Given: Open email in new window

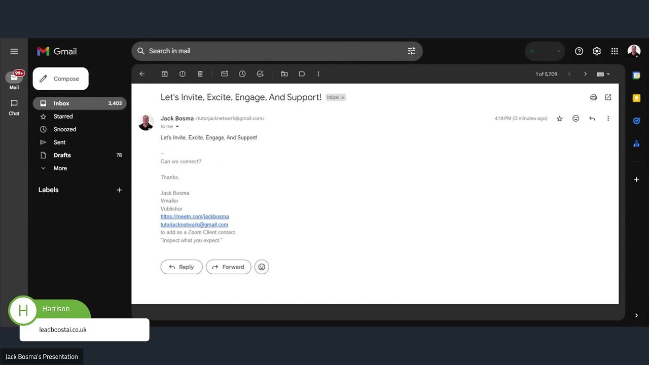Looking at the screenshot, I should pyautogui.click(x=608, y=97).
